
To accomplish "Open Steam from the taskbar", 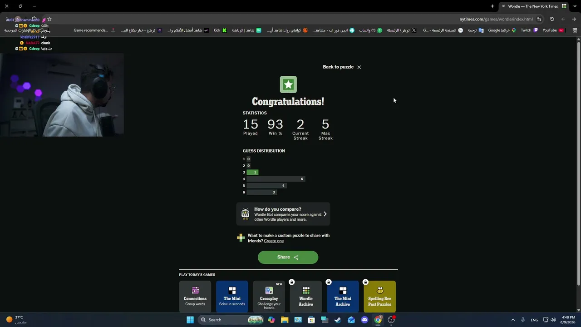I will coord(338,320).
